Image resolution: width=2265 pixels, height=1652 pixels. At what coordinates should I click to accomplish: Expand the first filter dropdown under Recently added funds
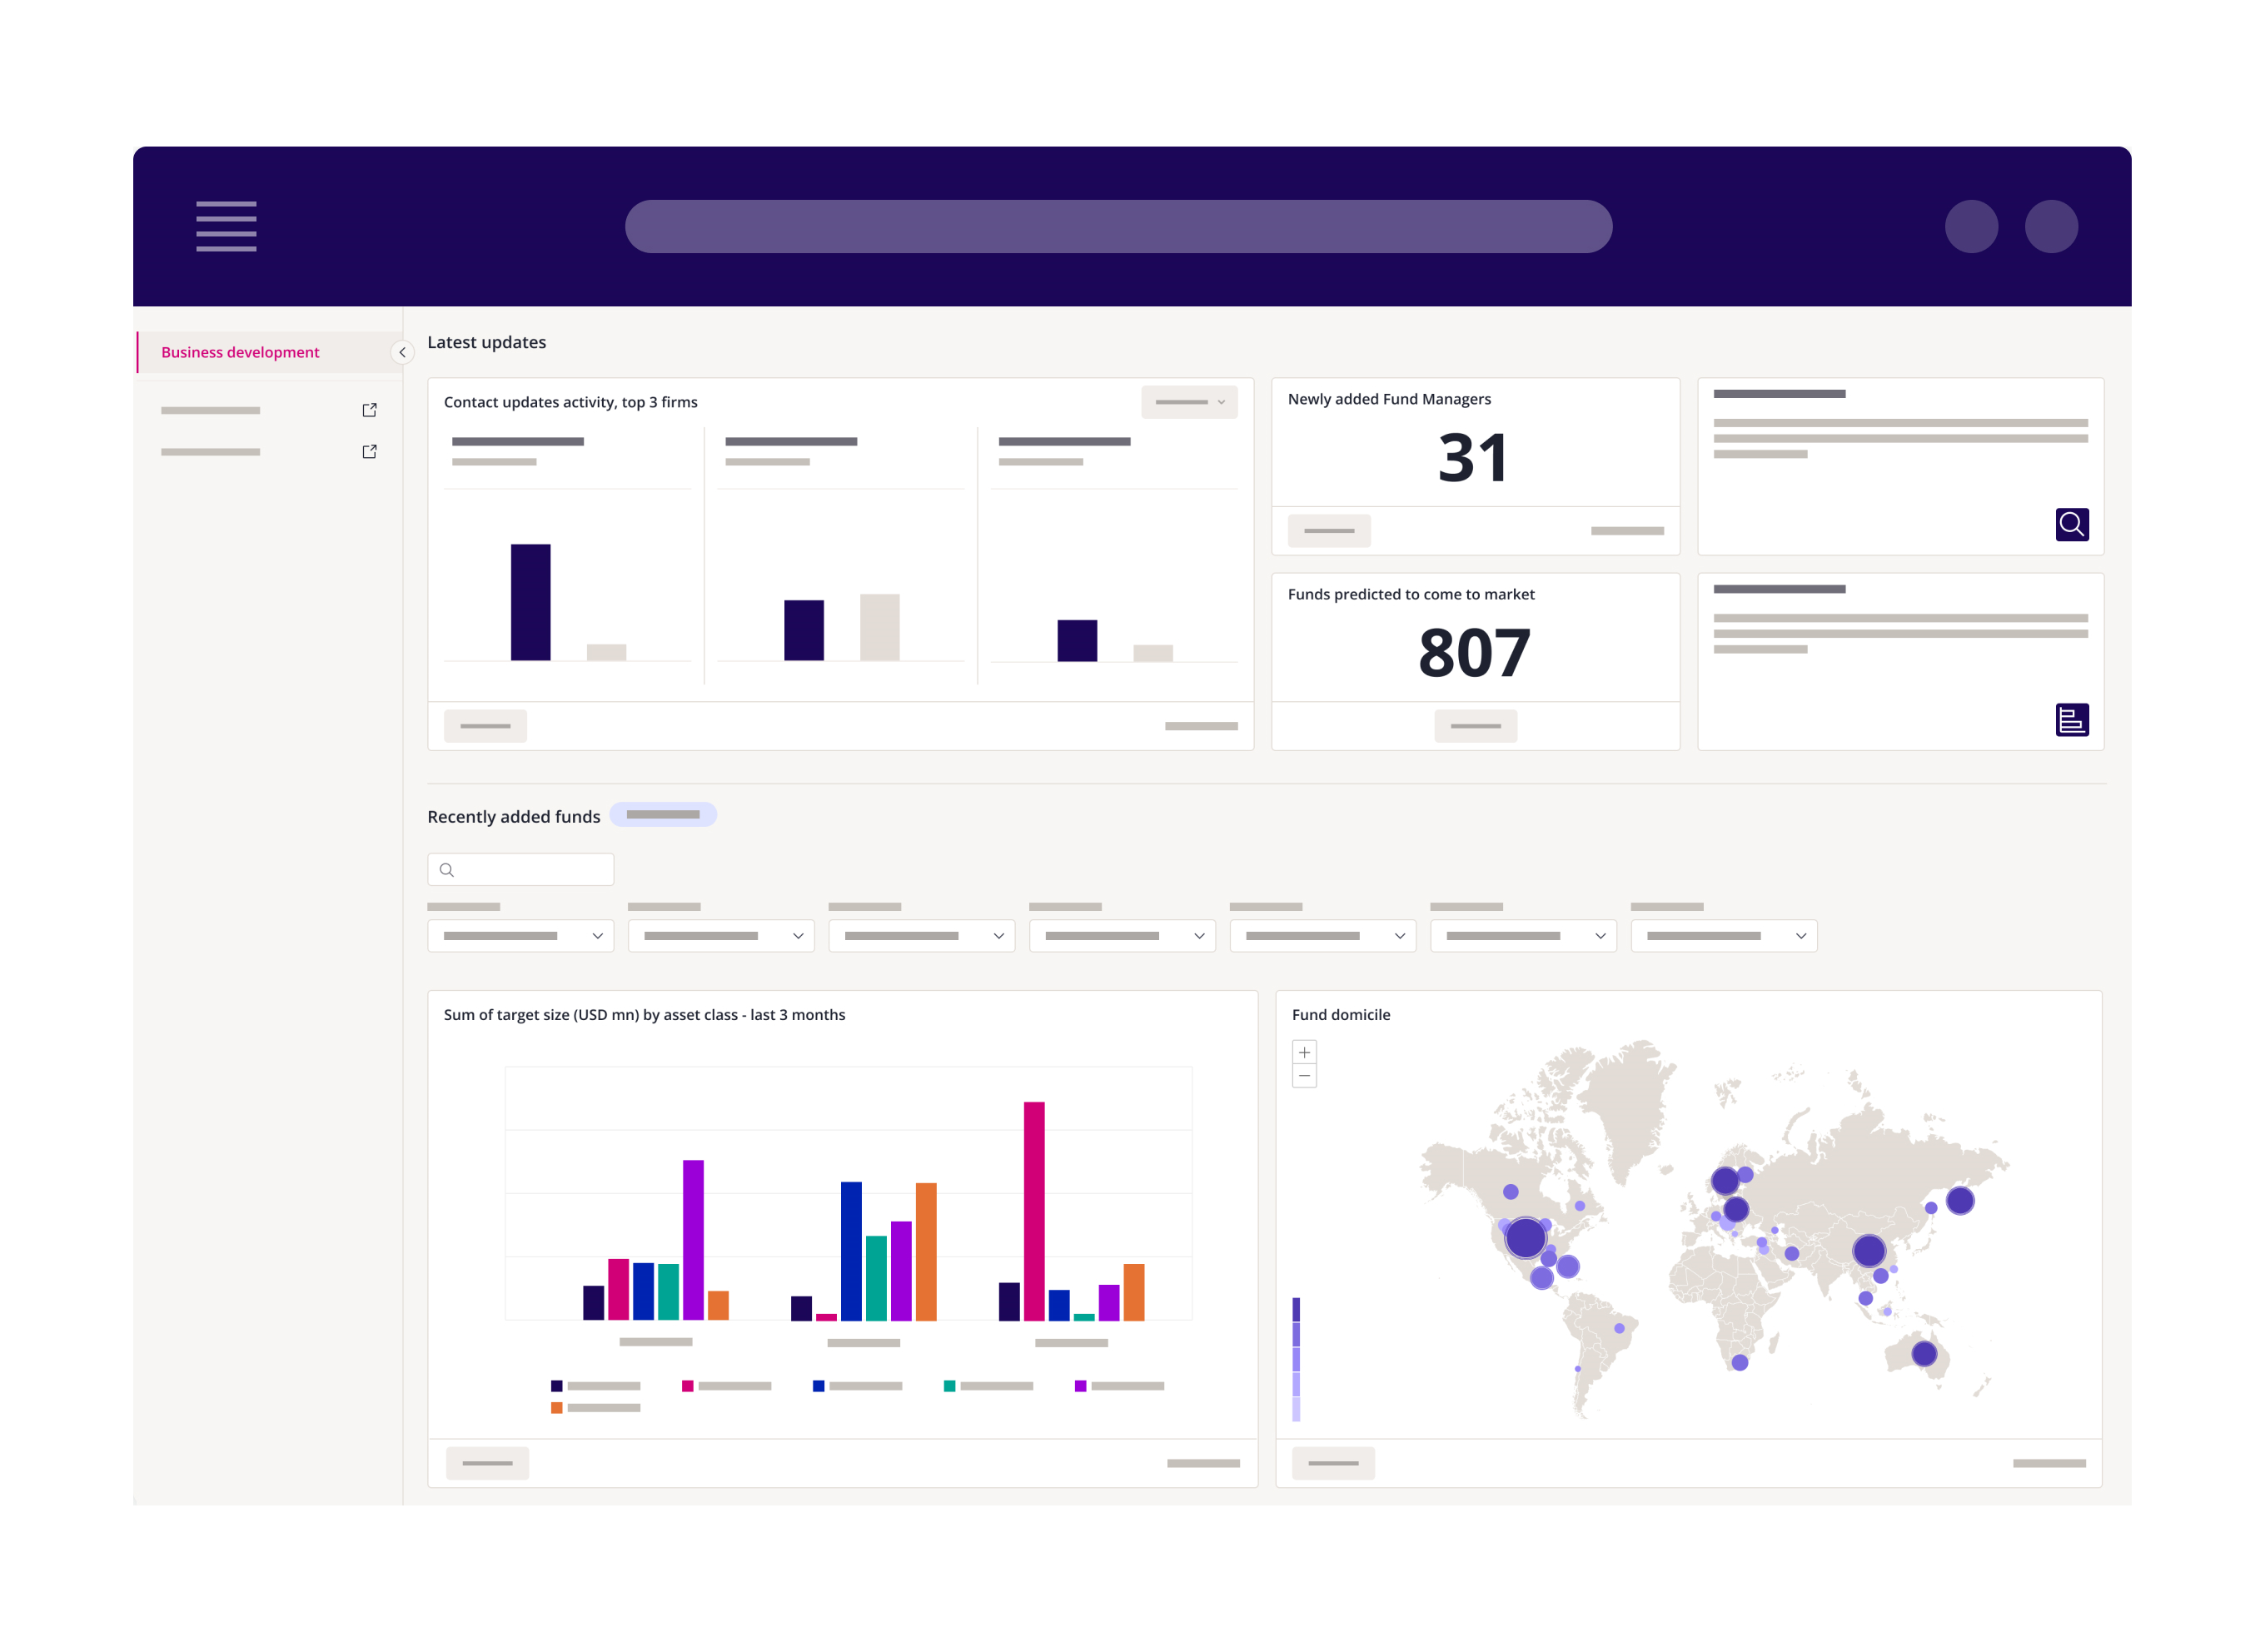tap(520, 936)
